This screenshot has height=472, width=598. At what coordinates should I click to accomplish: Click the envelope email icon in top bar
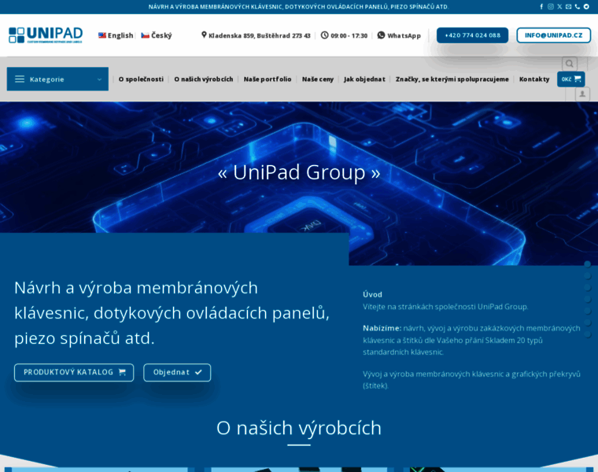pos(568,6)
